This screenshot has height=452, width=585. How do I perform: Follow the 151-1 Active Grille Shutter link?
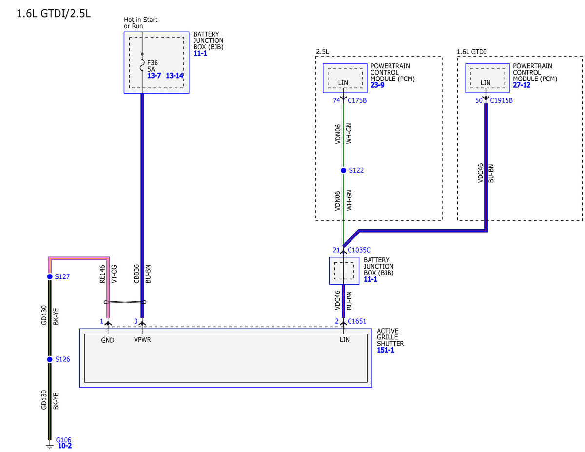click(386, 350)
